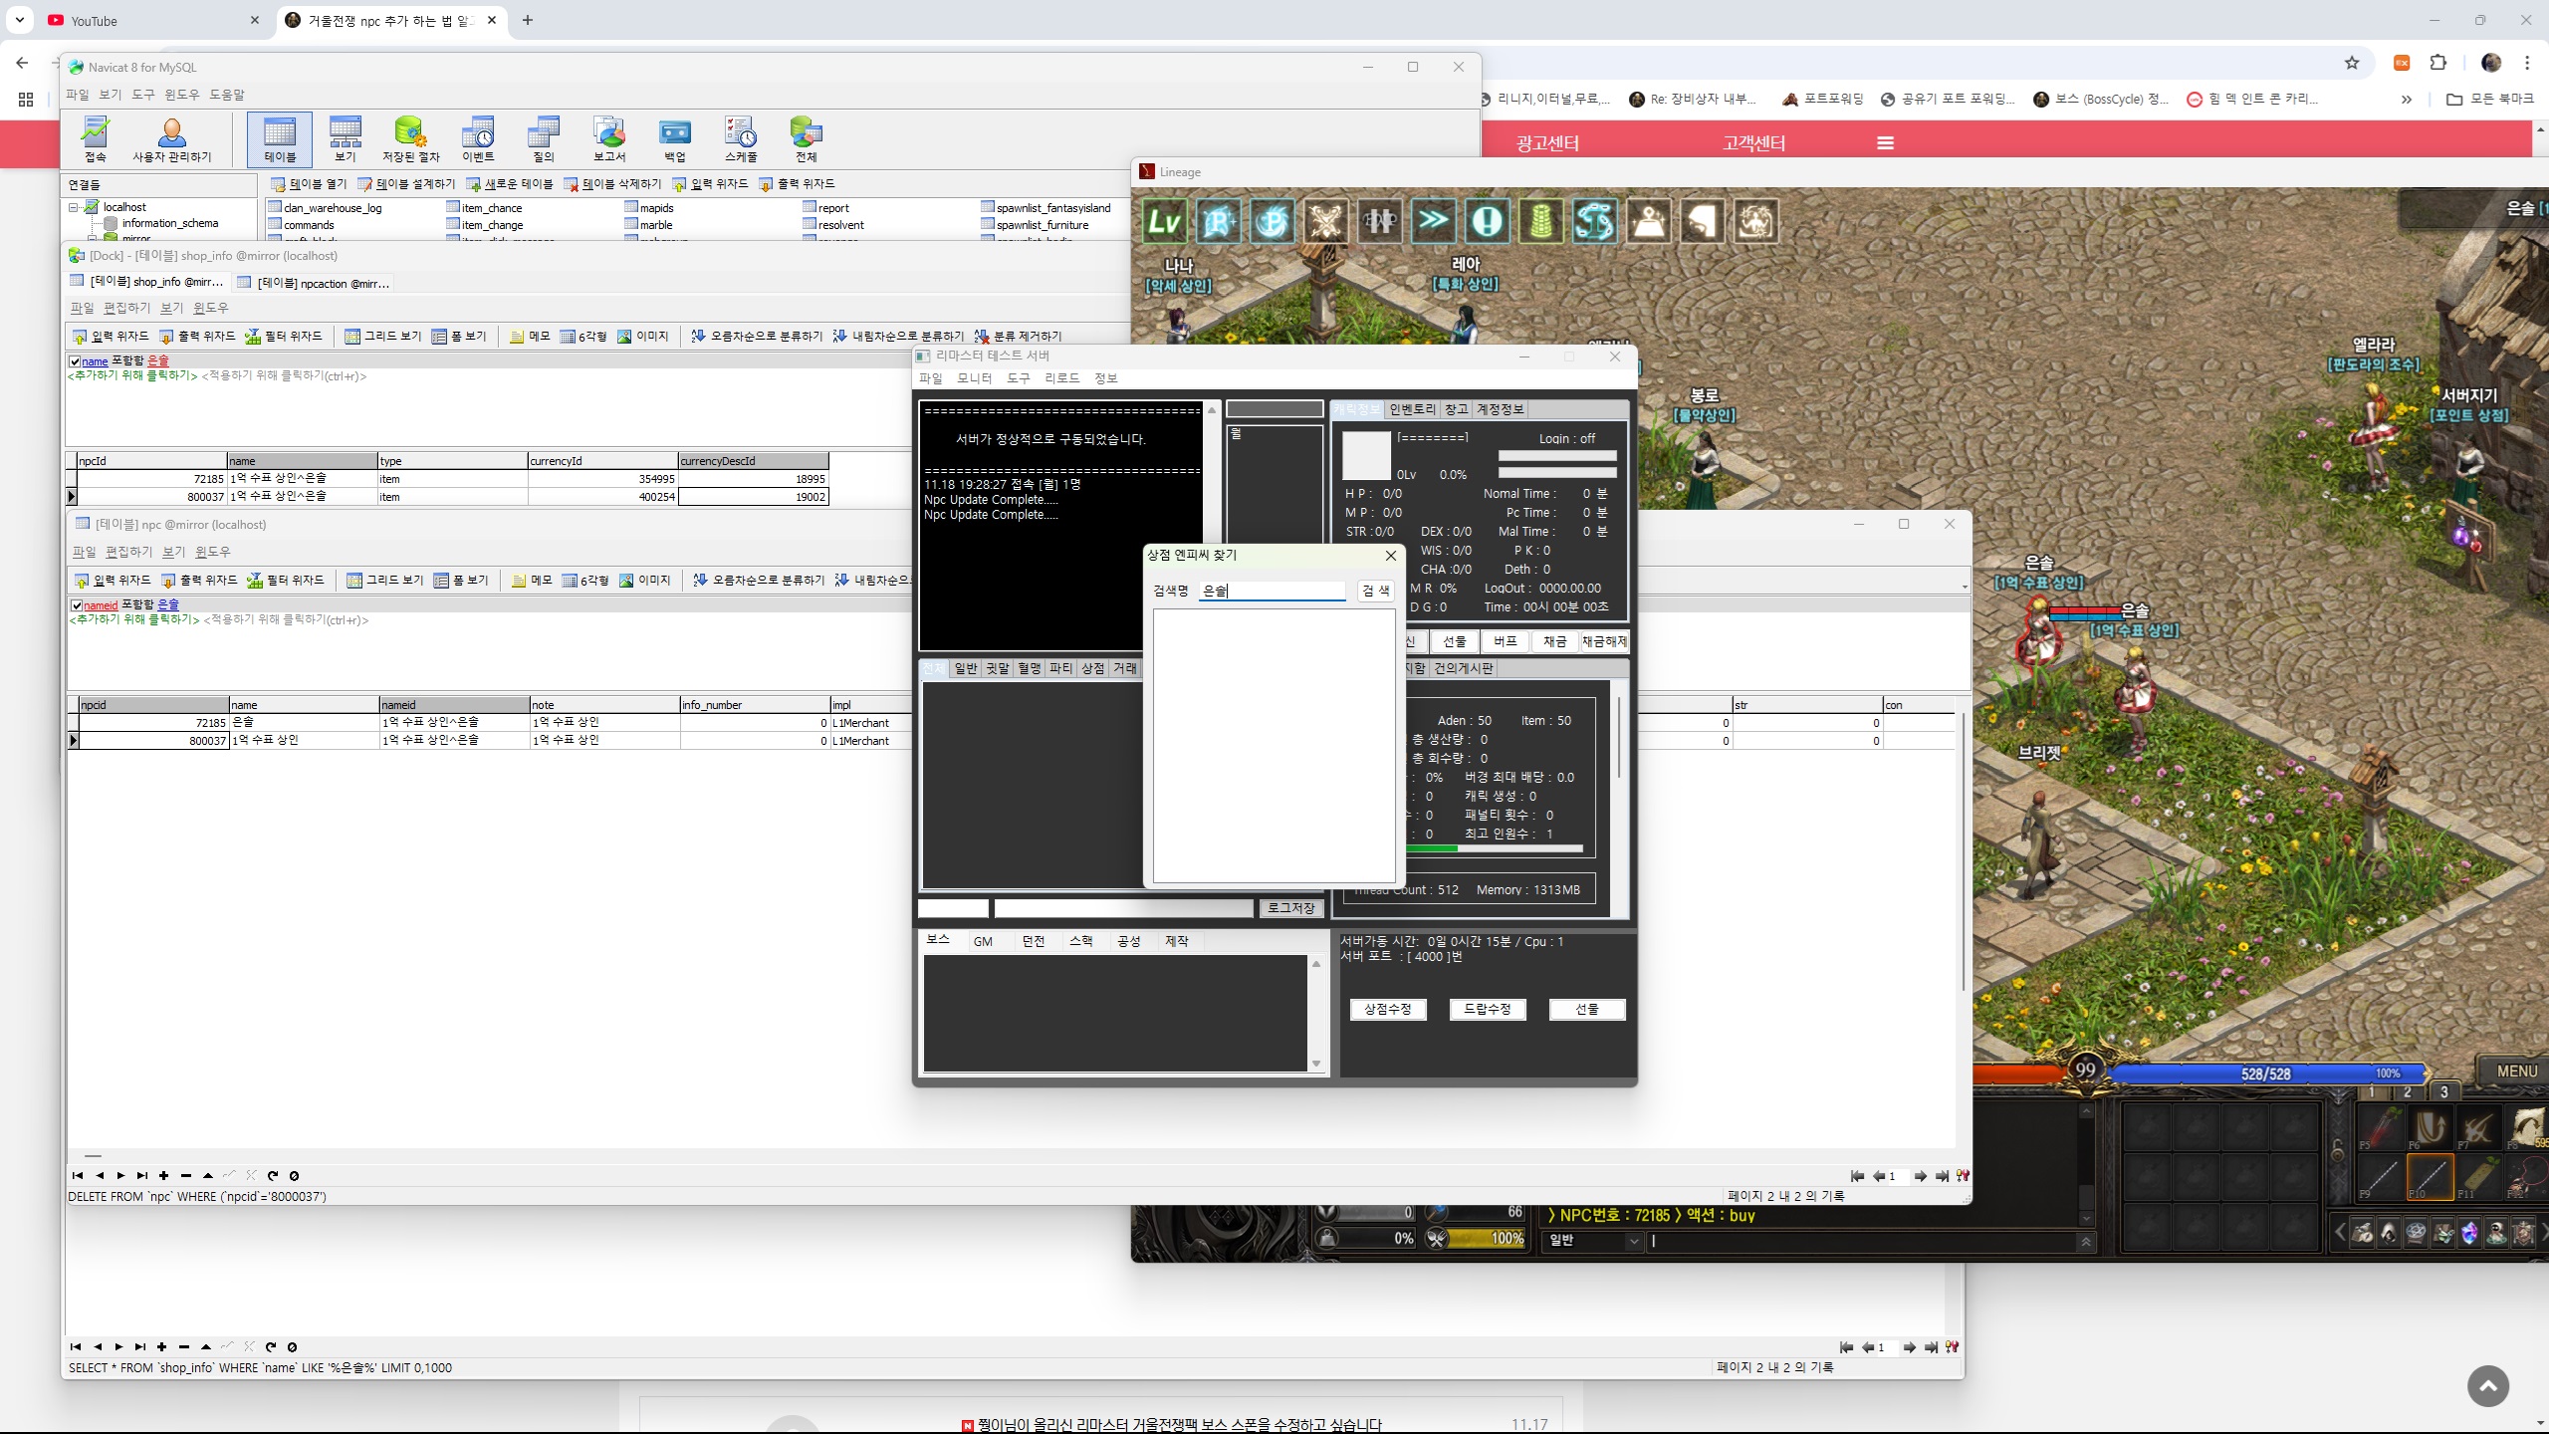Viewport: 2549px width, 1434px height.
Task: Click the 드랍수정 button
Action: tap(1488, 1009)
